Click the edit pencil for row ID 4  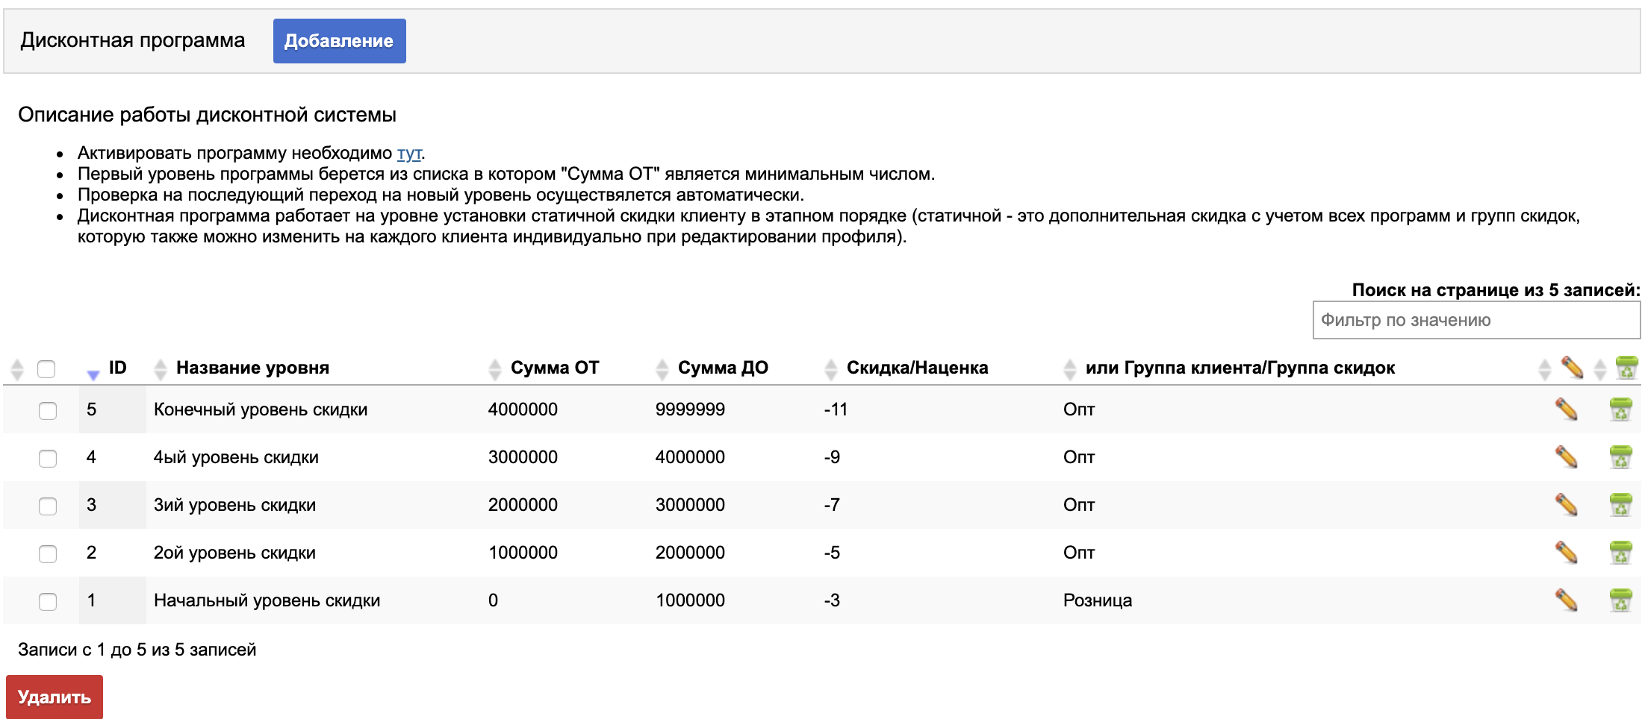point(1566,457)
